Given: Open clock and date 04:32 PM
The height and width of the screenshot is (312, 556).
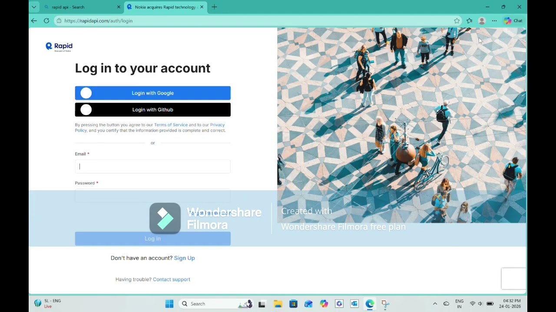Looking at the screenshot, I should click(x=510, y=304).
